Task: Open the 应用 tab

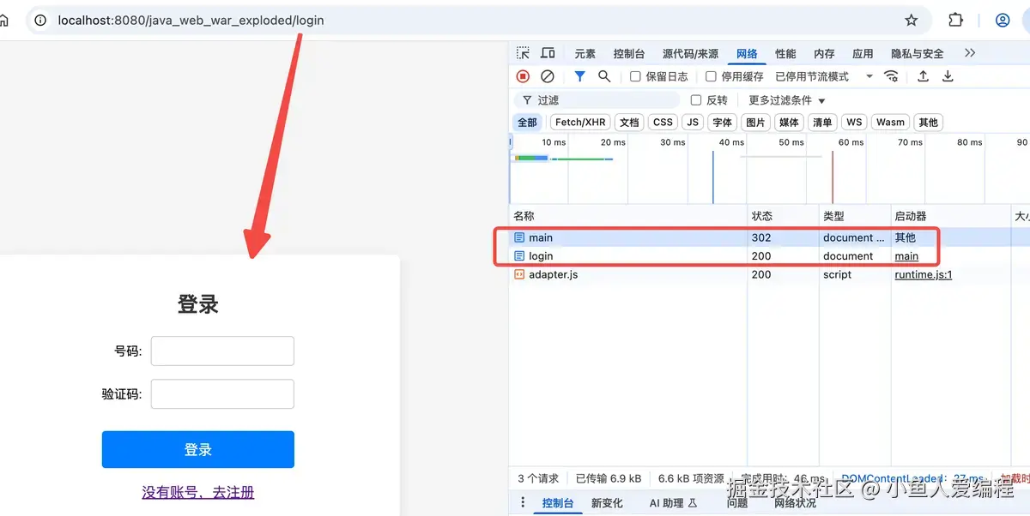Action: (863, 53)
